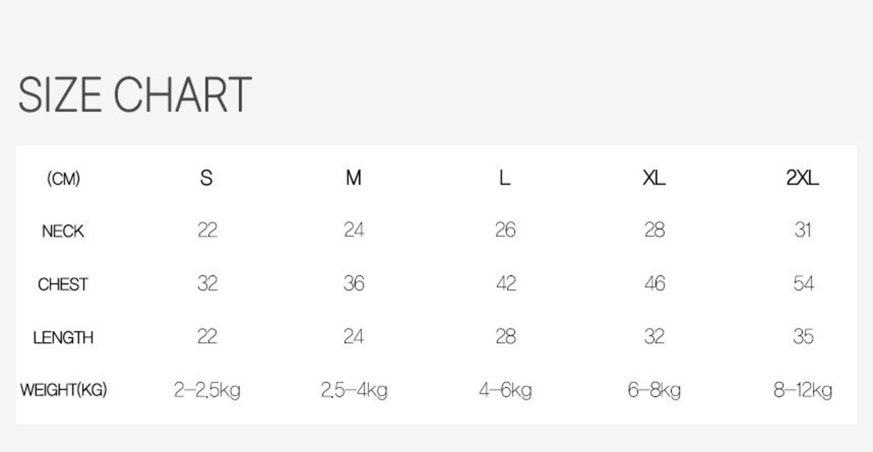This screenshot has height=452, width=873.
Task: Click the NECK row label
Action: [63, 231]
